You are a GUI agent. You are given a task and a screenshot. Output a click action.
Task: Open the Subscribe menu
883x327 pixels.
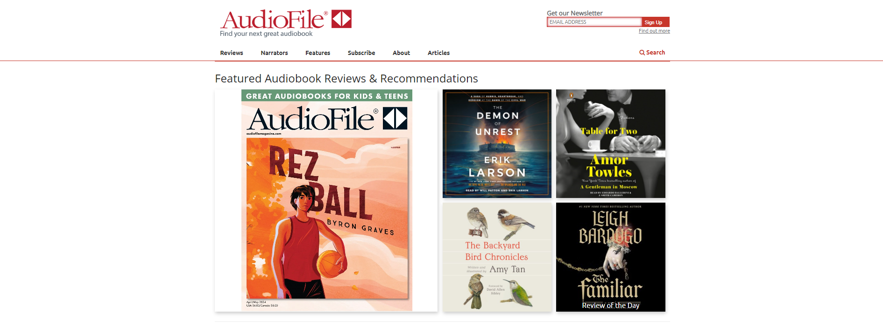[361, 53]
